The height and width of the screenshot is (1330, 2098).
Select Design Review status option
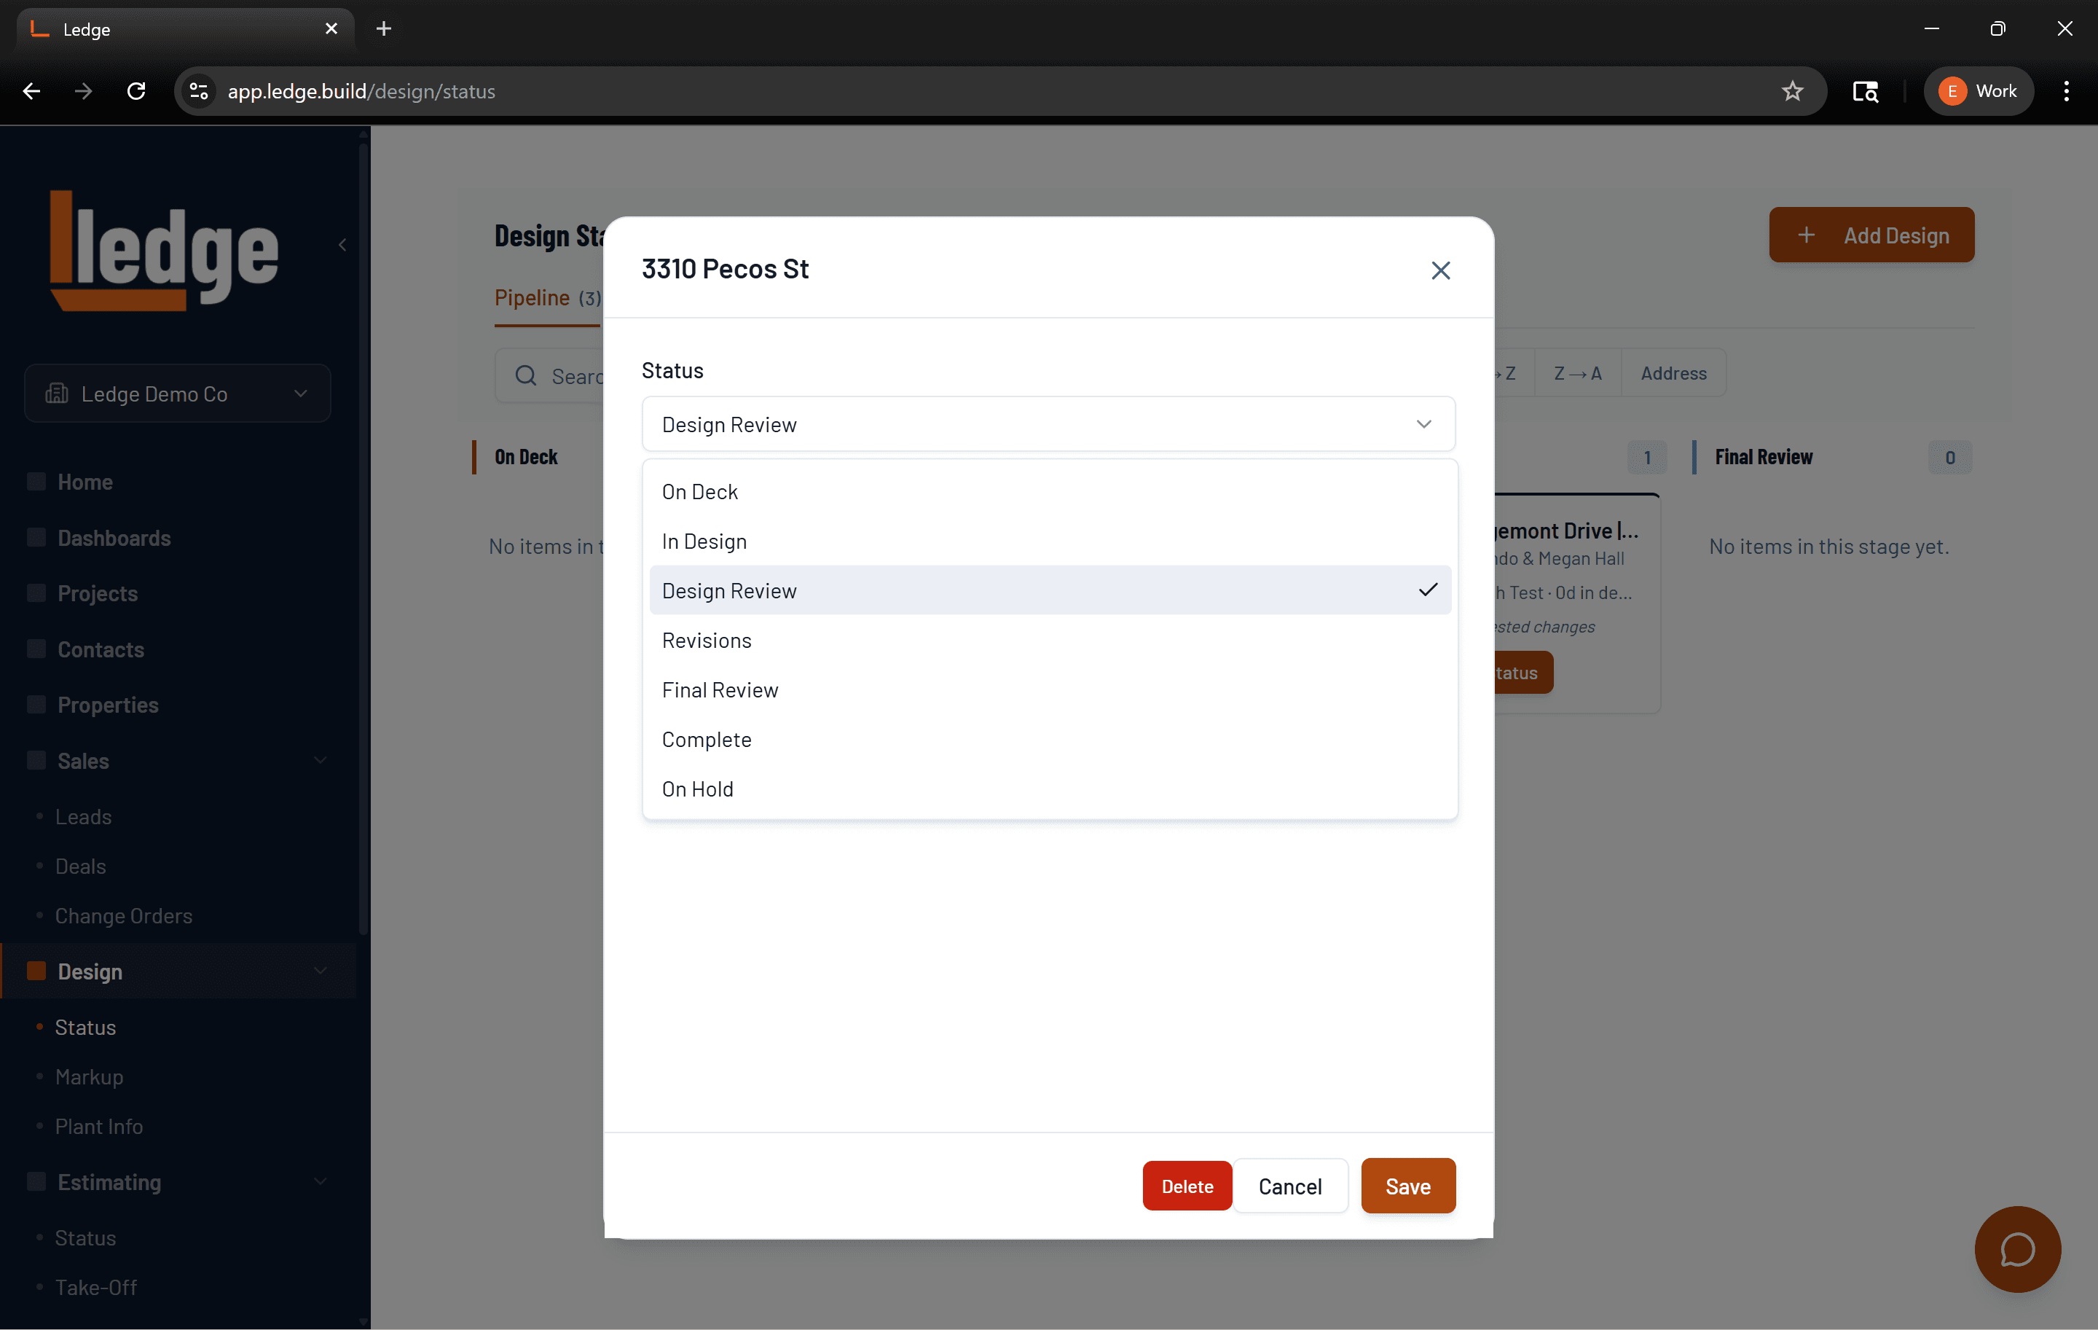[1050, 591]
